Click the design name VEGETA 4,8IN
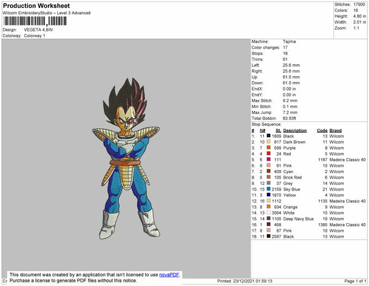369x286 pixels. point(38,30)
